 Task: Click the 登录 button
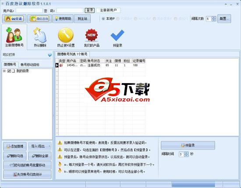(89, 10)
